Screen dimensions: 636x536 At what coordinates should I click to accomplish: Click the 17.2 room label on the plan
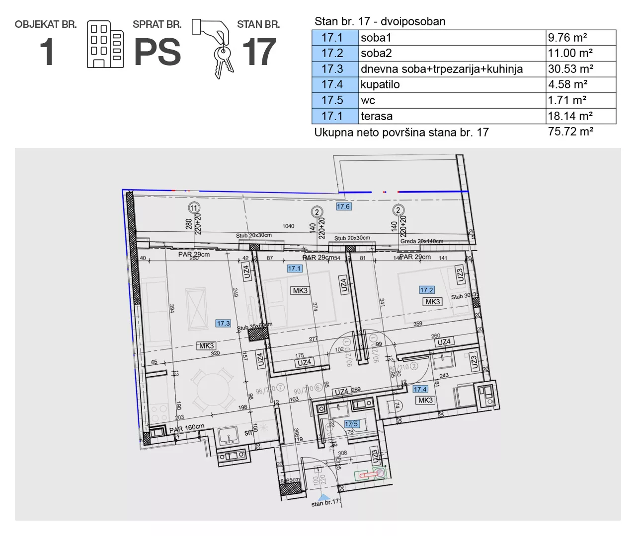pyautogui.click(x=426, y=290)
